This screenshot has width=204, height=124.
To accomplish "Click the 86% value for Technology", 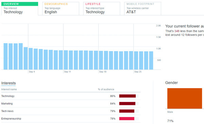I will 113,96.
